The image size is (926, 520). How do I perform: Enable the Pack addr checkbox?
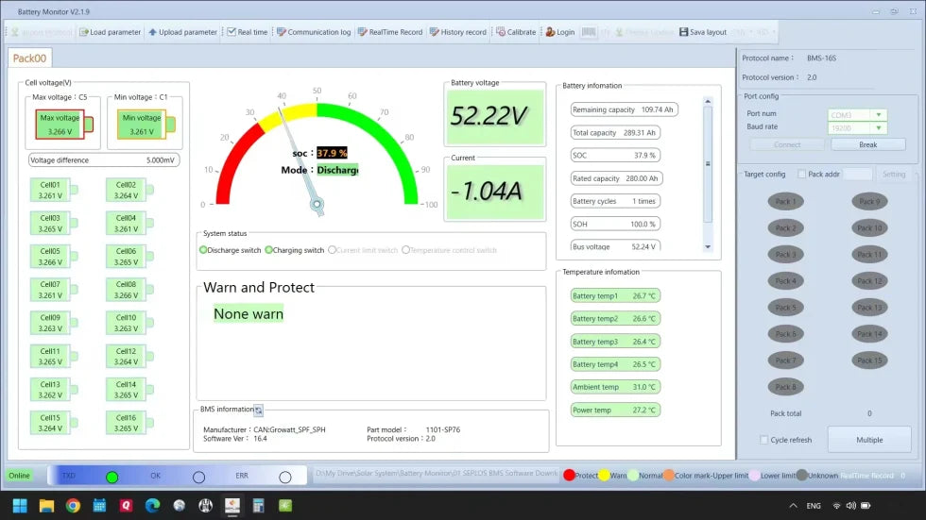802,175
